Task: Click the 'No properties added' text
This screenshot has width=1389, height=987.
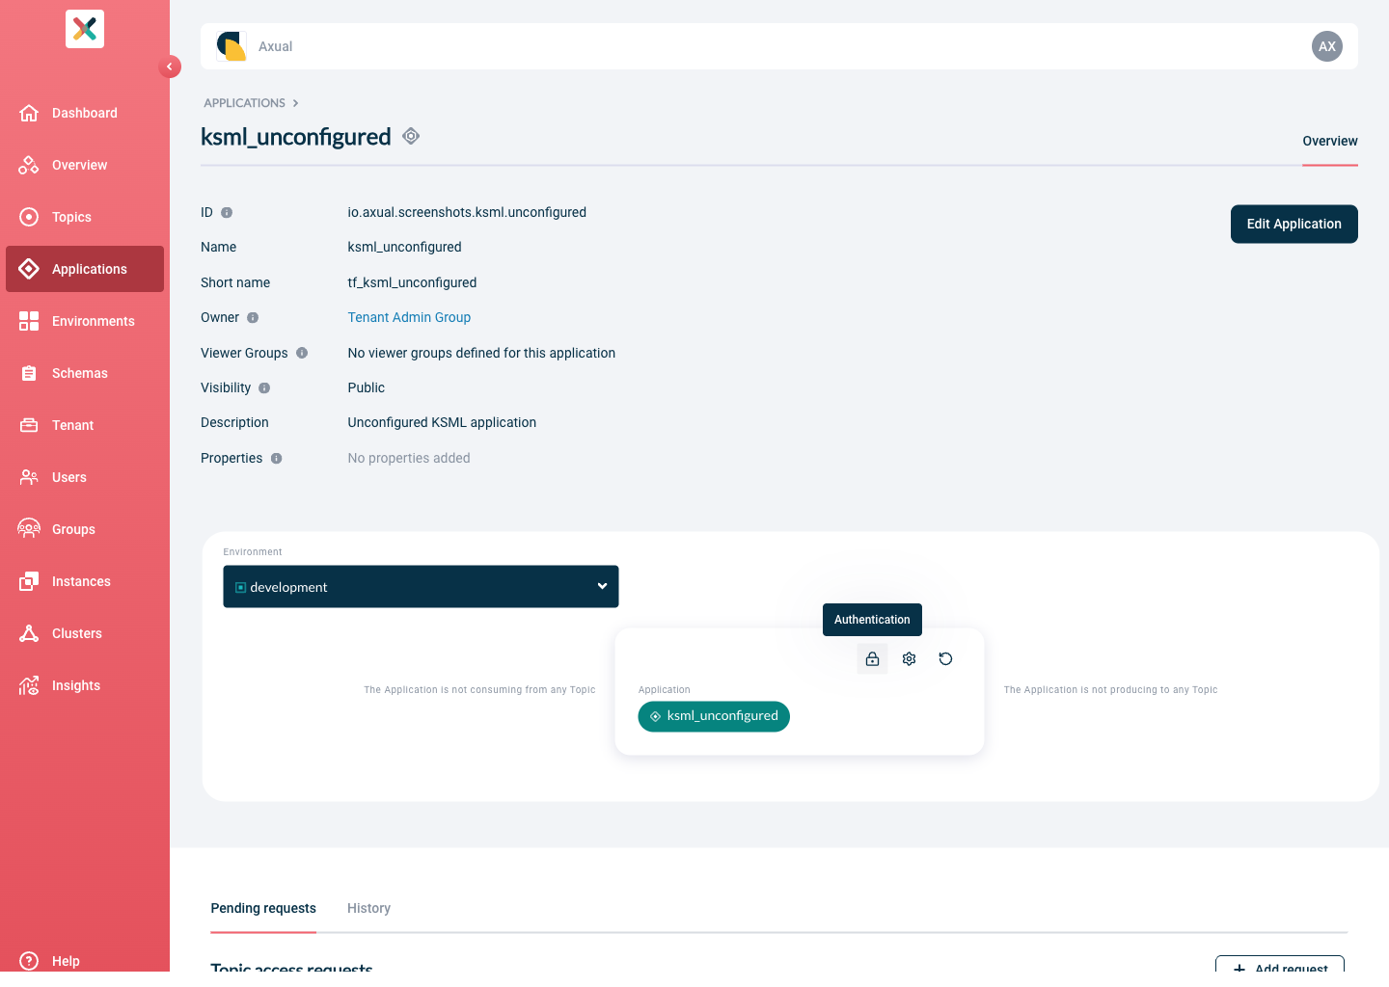Action: [409, 458]
